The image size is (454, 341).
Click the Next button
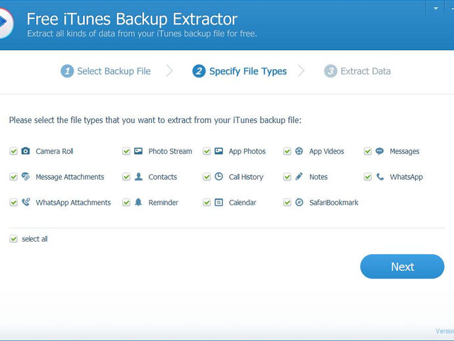pos(402,267)
